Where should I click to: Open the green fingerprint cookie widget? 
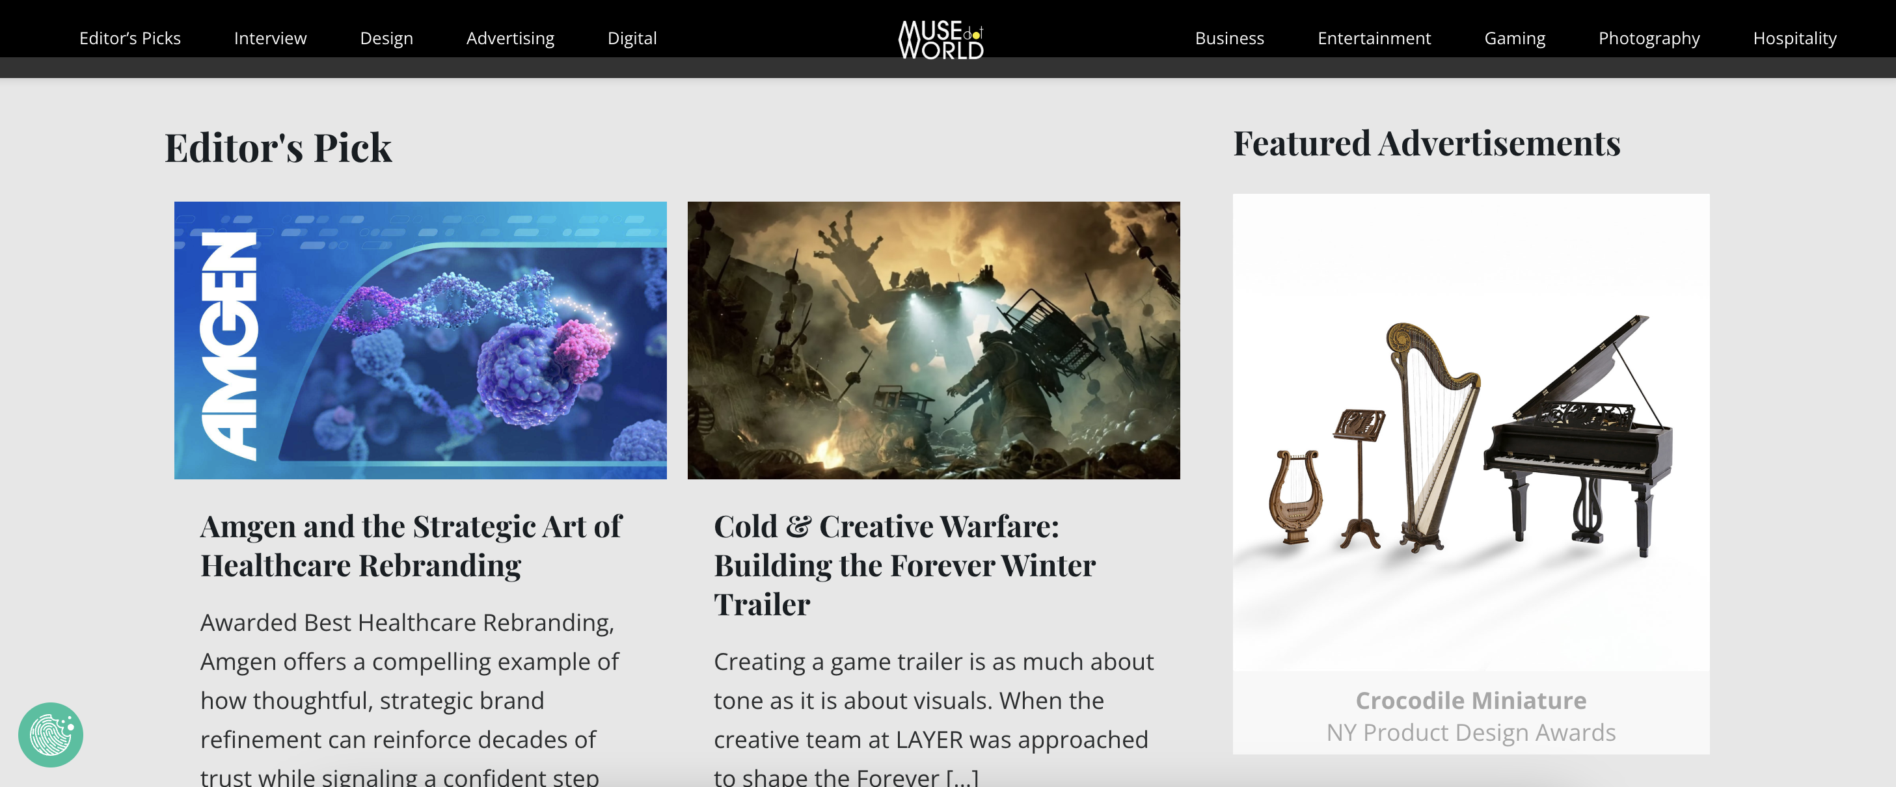click(51, 734)
